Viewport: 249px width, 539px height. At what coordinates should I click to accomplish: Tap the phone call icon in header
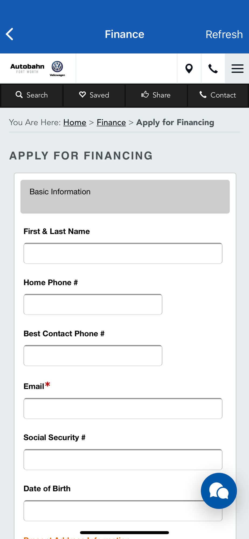point(213,68)
